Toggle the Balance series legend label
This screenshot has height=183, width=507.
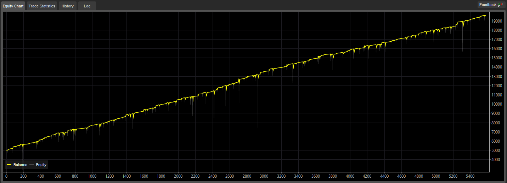tap(20, 165)
